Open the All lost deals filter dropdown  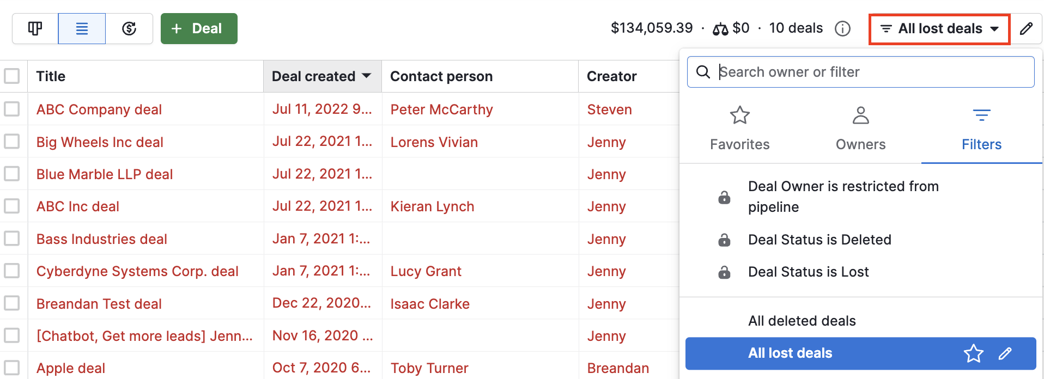939,28
